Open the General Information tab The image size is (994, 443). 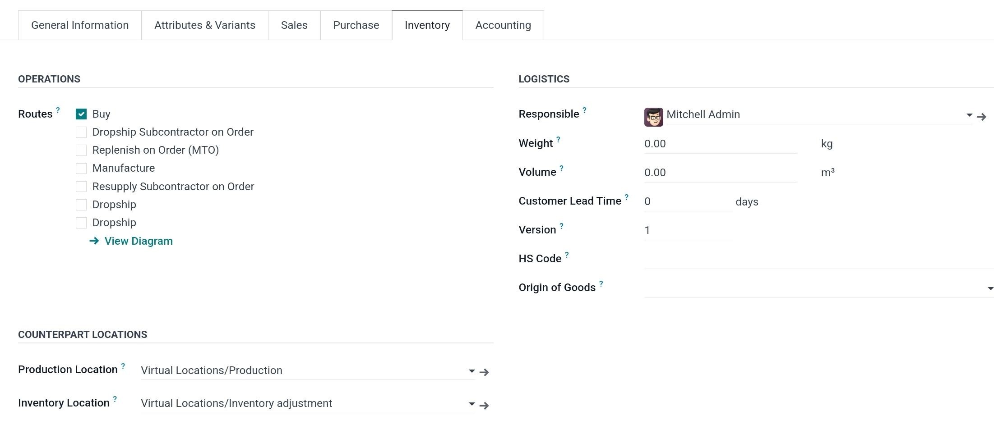pos(80,25)
